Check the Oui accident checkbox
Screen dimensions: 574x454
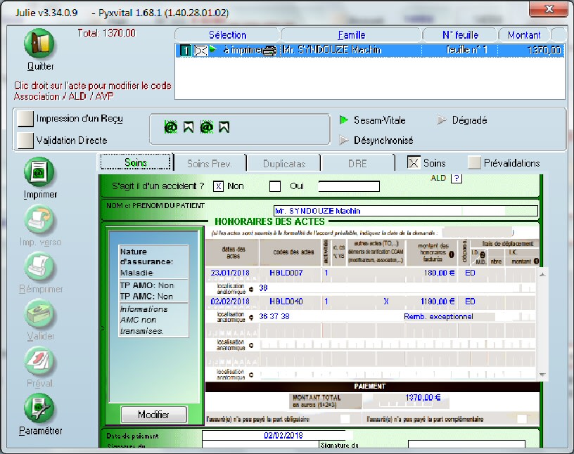[275, 186]
